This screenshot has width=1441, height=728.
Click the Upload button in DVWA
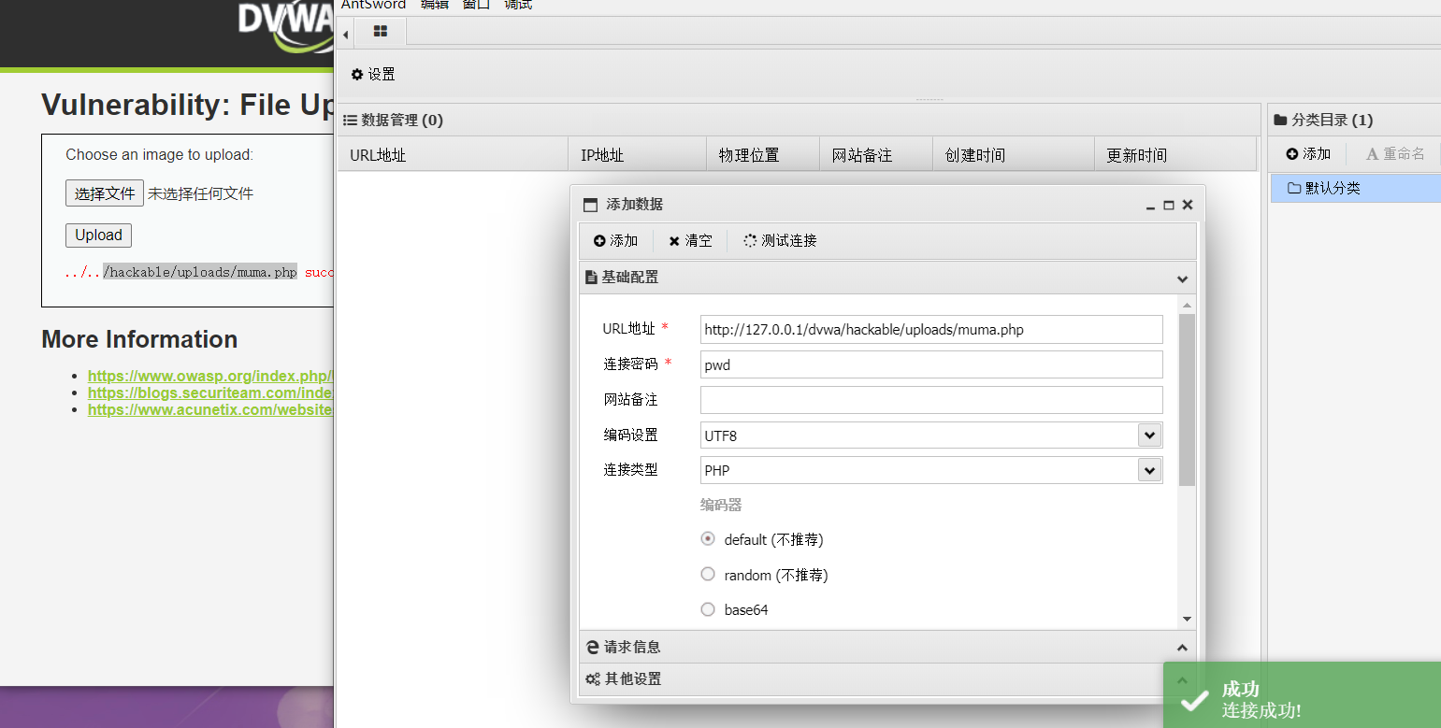(98, 235)
